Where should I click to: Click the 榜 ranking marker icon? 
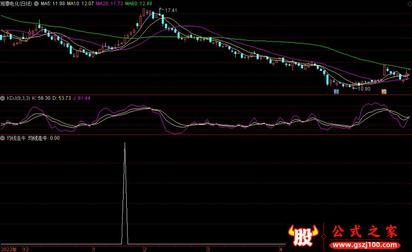[384, 92]
